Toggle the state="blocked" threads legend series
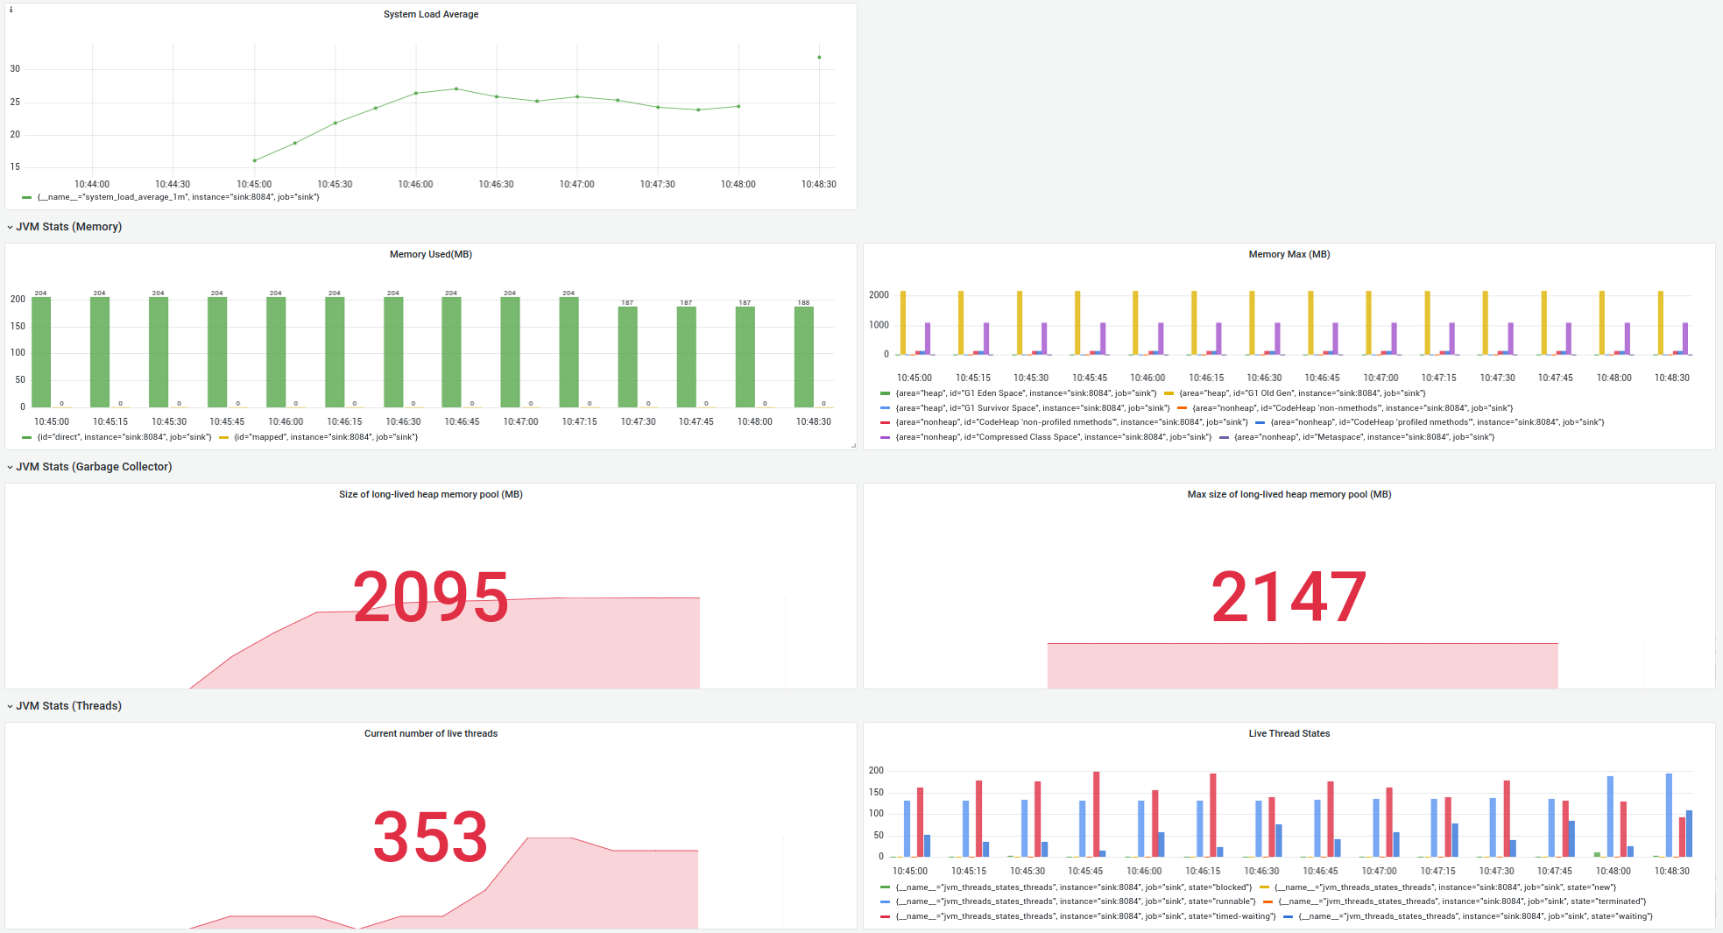This screenshot has width=1723, height=933. pyautogui.click(x=1073, y=887)
